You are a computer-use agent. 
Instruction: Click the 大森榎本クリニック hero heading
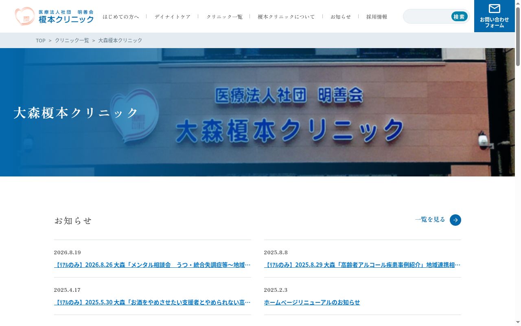[76, 113]
